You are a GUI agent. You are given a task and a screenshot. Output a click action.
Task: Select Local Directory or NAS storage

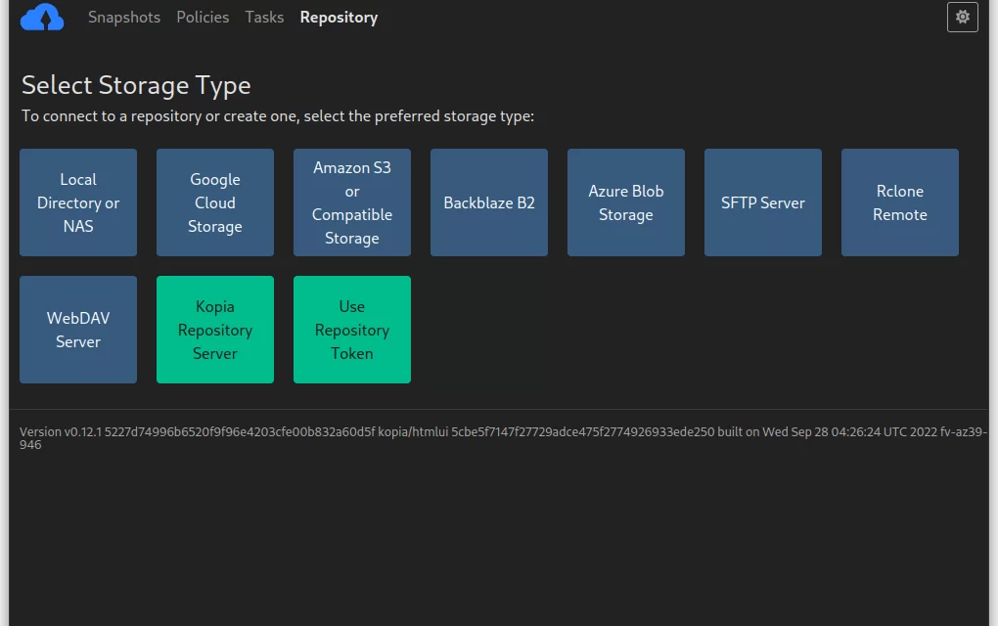pyautogui.click(x=77, y=202)
